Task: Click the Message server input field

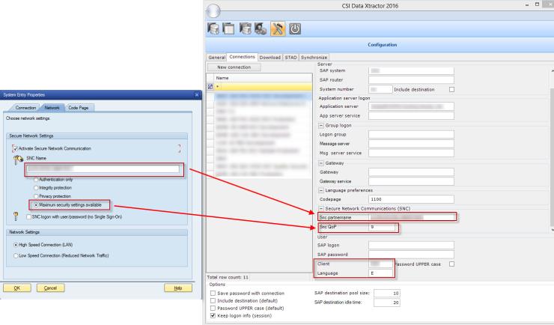Action: (x=411, y=144)
